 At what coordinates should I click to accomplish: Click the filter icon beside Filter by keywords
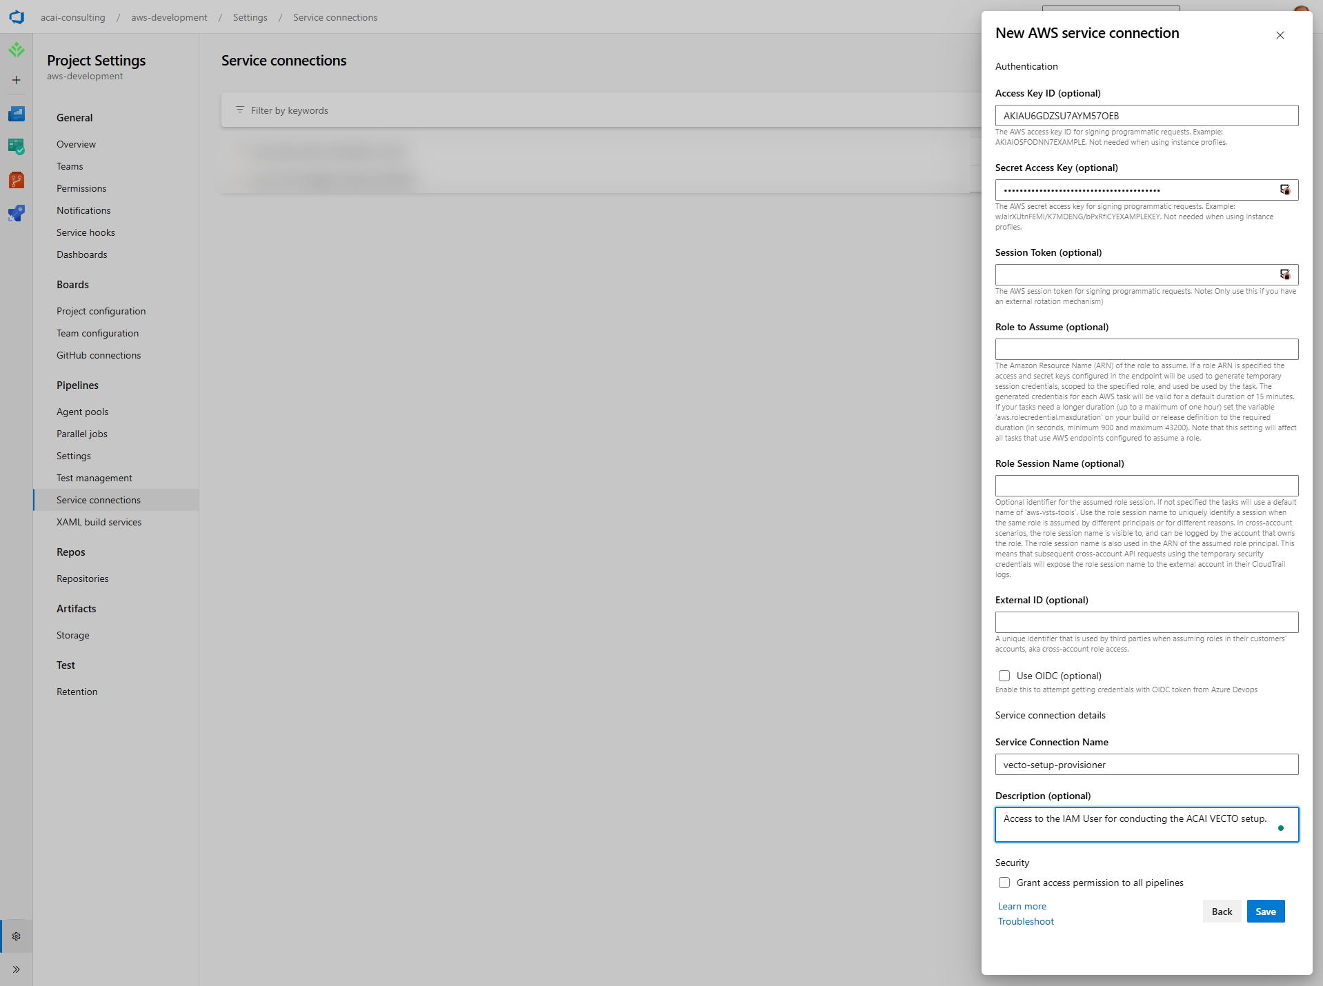pyautogui.click(x=240, y=110)
